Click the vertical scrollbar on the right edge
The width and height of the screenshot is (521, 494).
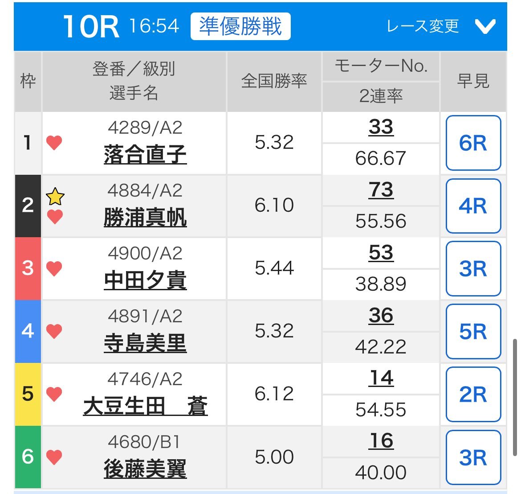515,398
